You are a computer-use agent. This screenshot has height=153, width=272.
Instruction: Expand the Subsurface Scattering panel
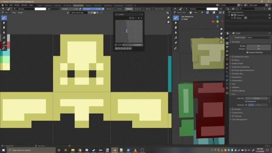point(241,67)
